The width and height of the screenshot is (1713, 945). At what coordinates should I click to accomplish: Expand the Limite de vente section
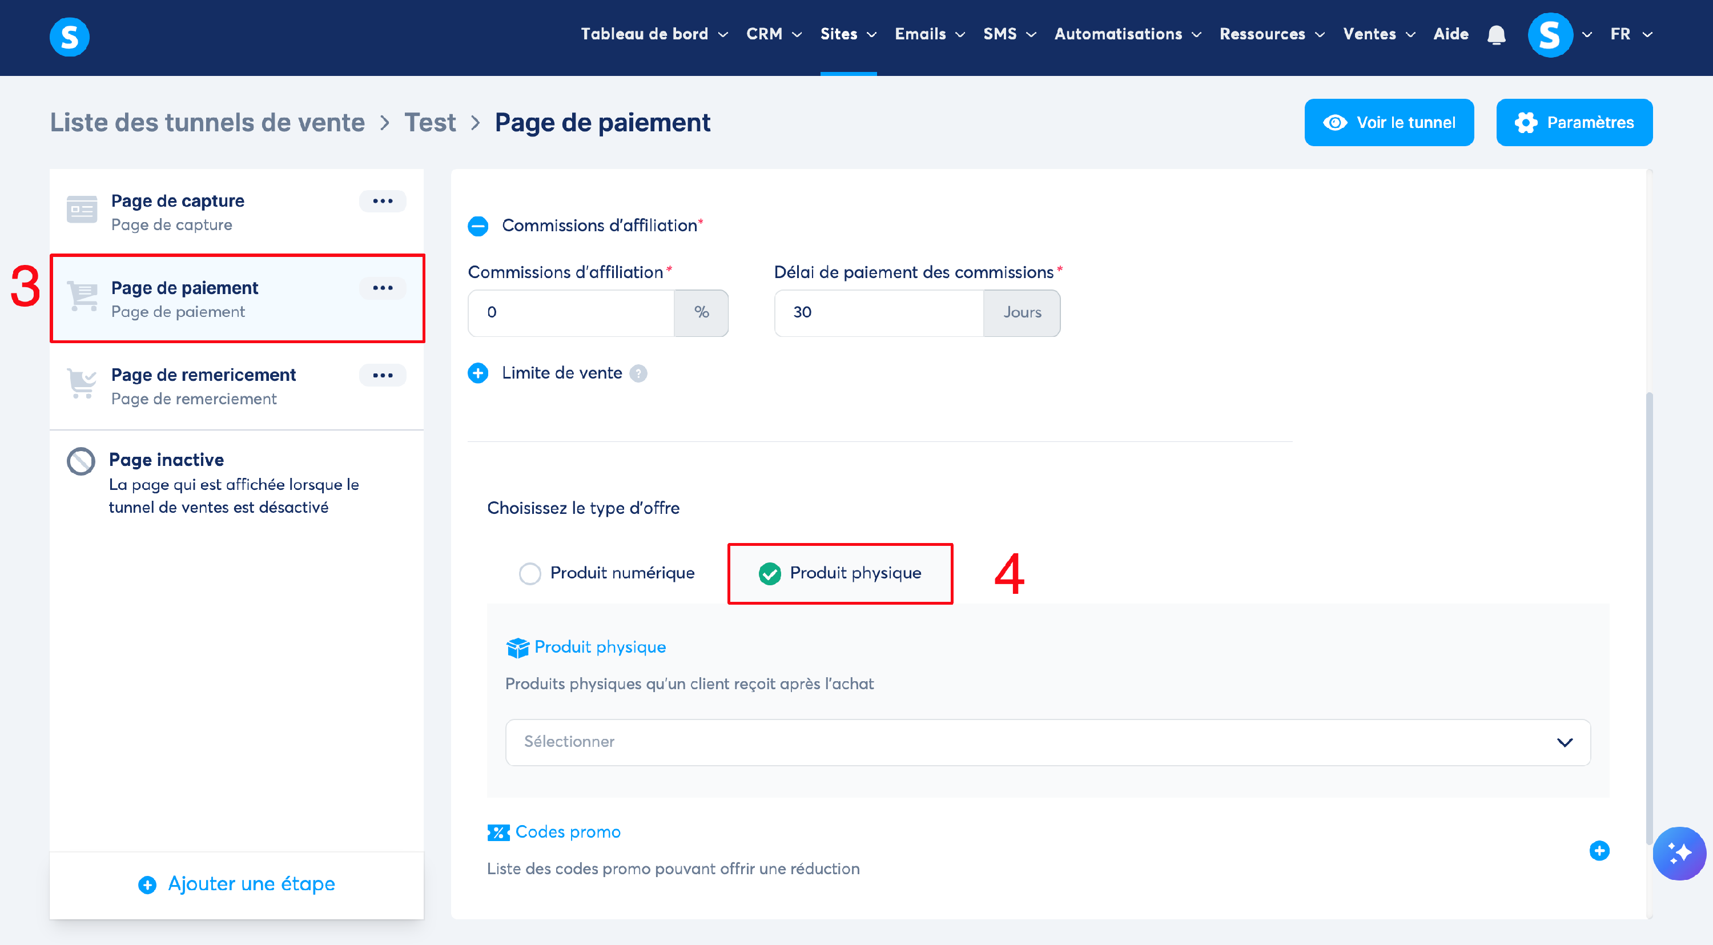tap(478, 374)
